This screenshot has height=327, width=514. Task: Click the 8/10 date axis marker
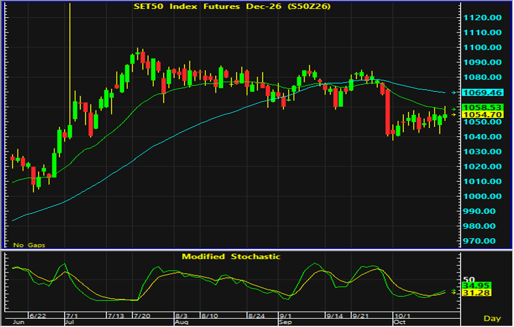pyautogui.click(x=210, y=316)
